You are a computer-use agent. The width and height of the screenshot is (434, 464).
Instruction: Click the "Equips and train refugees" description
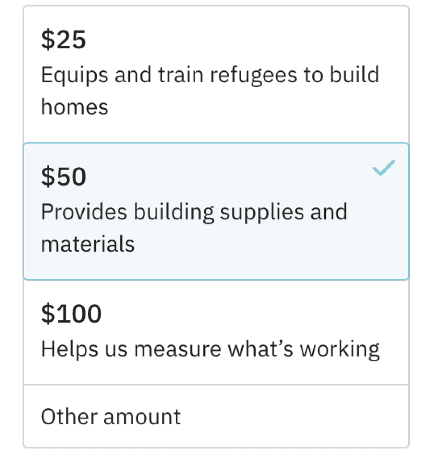[x=210, y=90]
